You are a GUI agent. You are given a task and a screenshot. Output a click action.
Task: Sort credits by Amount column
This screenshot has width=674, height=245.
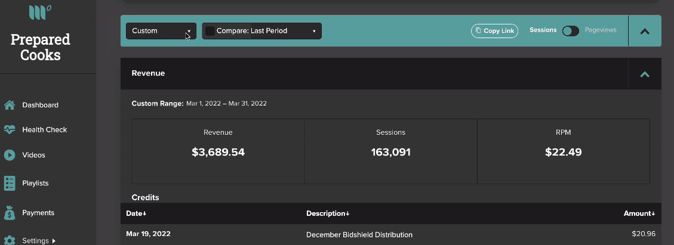click(639, 213)
